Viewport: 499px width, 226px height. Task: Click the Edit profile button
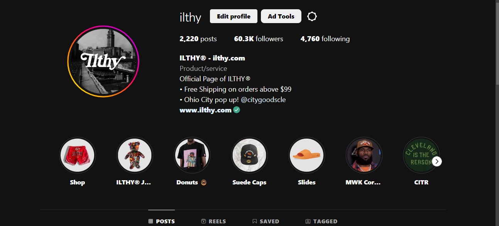233,16
